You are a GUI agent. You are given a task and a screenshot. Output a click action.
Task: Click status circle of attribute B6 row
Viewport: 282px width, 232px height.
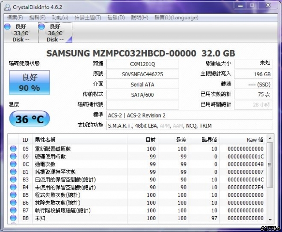tap(13, 203)
